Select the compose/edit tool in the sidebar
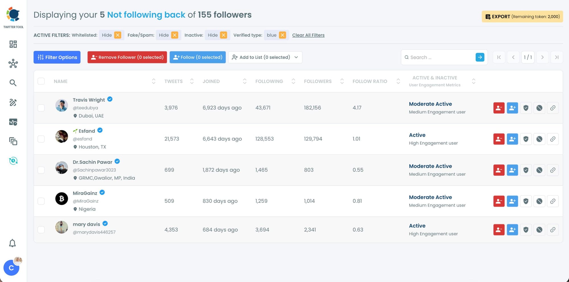Screen dimensions: 569x282 pos(13,103)
